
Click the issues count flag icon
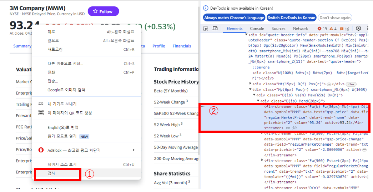[342, 29]
